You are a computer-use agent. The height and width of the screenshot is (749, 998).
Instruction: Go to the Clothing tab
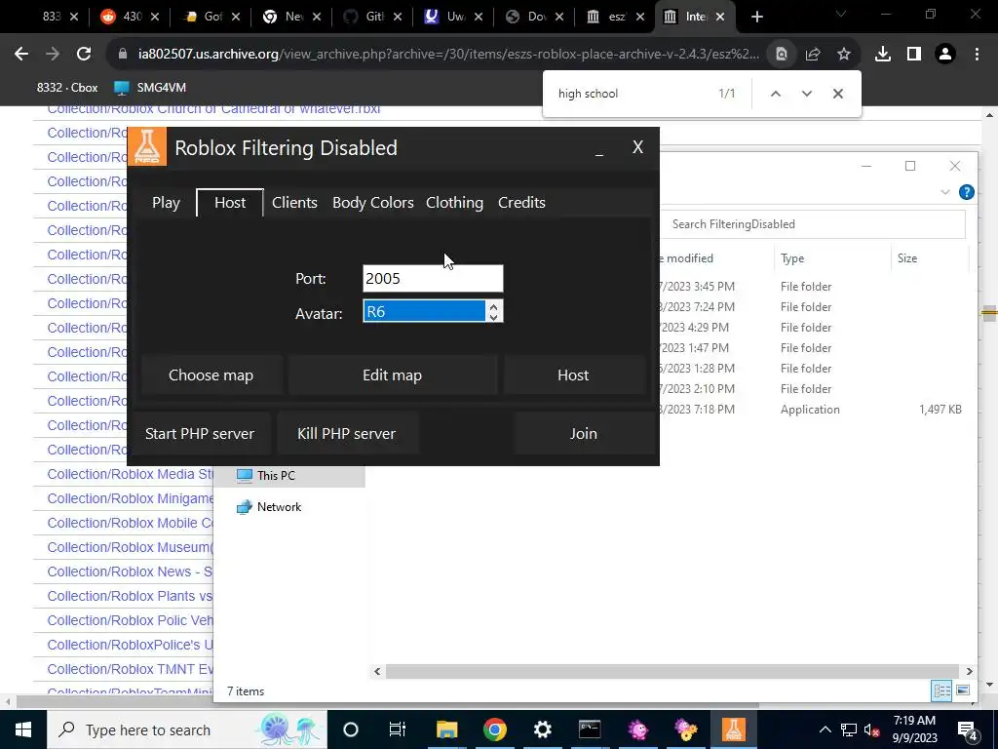point(454,203)
